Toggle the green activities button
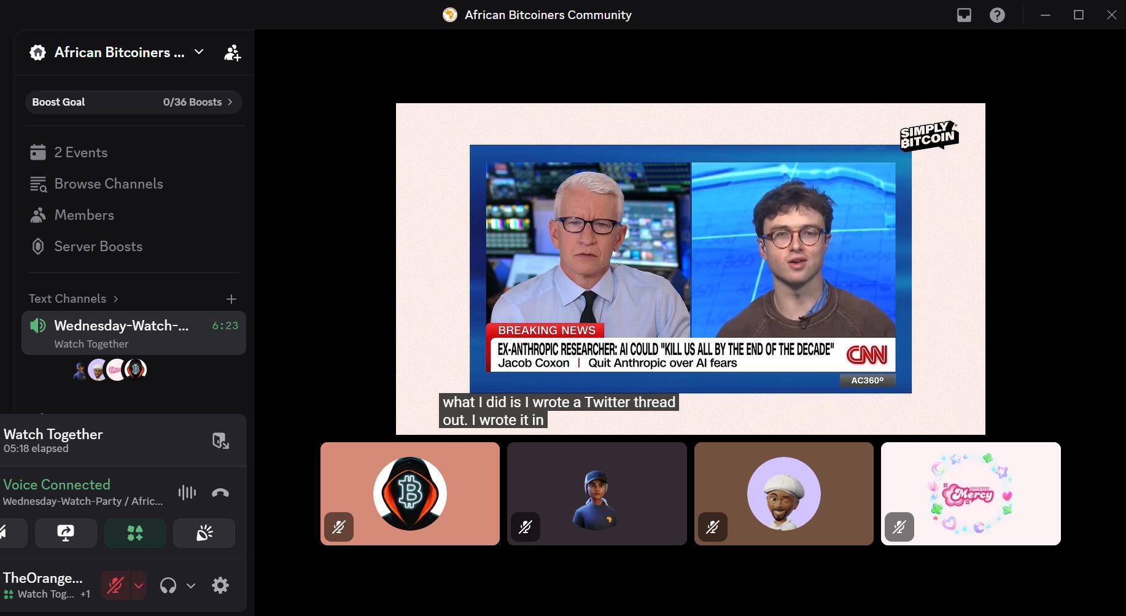1126x616 pixels. tap(135, 533)
